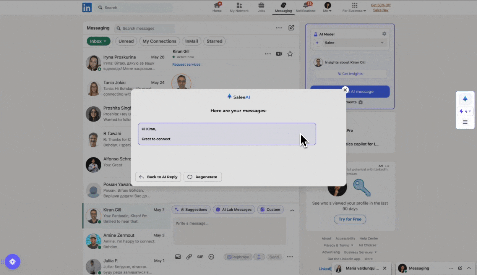Open ad options three dots
The height and width of the screenshot is (275, 477).
[x=387, y=166]
